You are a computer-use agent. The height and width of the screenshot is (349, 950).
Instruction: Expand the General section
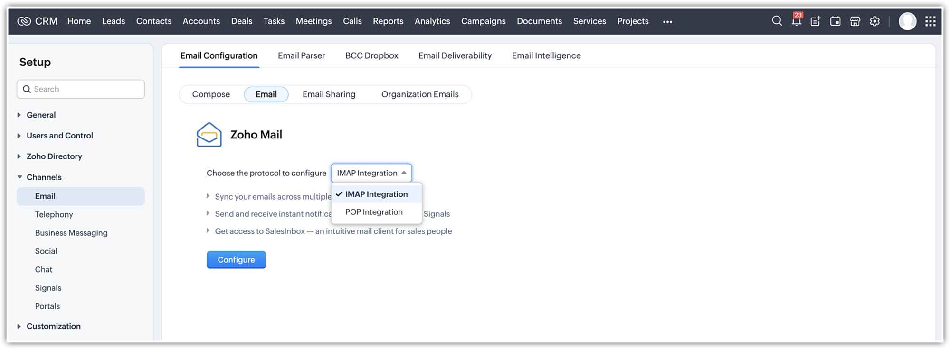[x=19, y=115]
